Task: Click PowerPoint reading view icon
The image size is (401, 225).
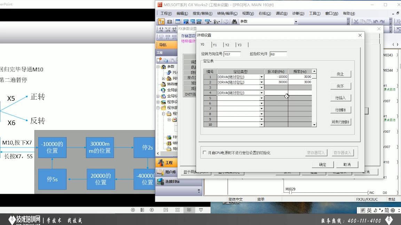Action: 189,210
